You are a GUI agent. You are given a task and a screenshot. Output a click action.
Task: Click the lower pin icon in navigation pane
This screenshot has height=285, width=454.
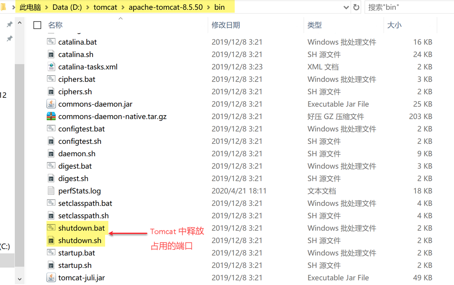(9, 39)
